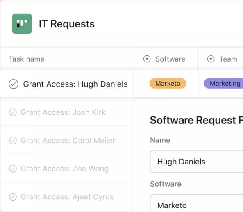The width and height of the screenshot is (243, 212).
Task: Open Grant Access: Ajeet Cyrus task
Action: coord(67,197)
